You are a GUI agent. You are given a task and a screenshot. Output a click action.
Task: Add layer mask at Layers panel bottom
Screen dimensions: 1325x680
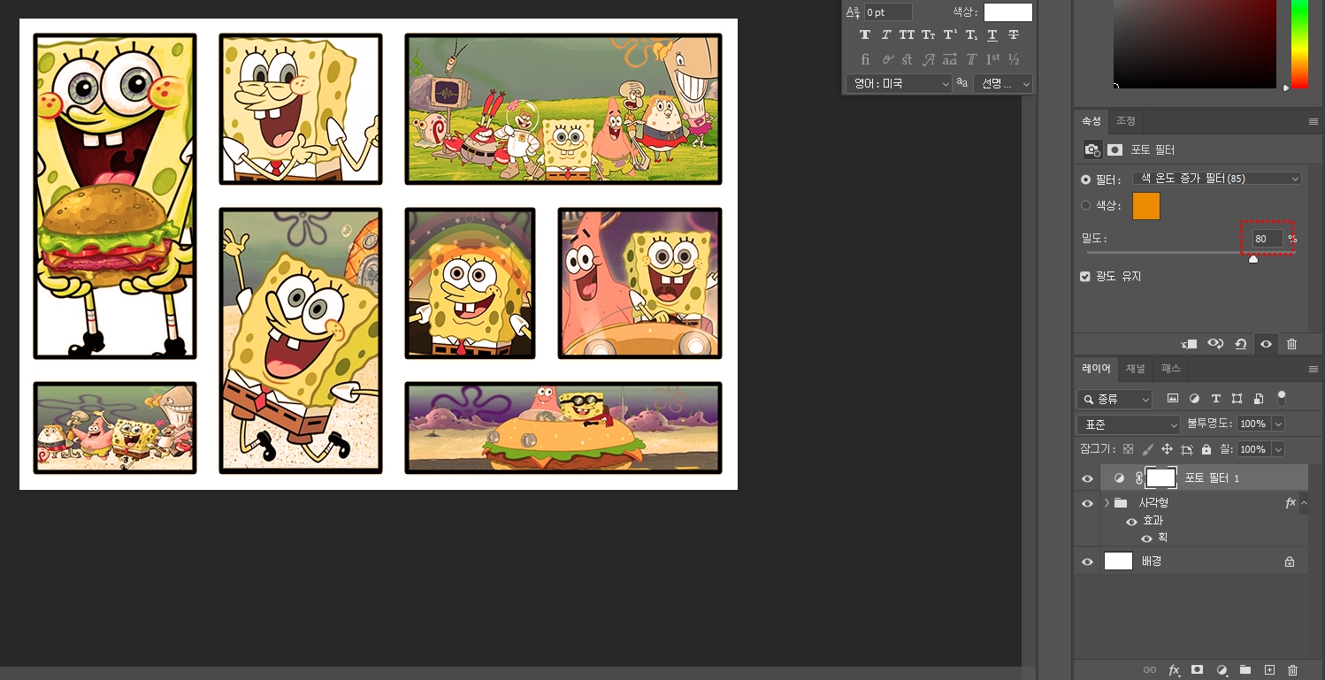tap(1198, 670)
